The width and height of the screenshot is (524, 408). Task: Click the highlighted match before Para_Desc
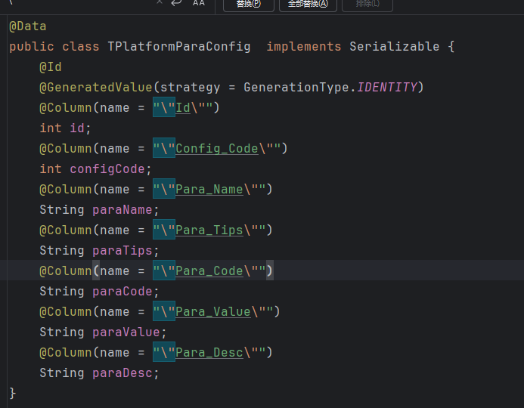pos(164,351)
